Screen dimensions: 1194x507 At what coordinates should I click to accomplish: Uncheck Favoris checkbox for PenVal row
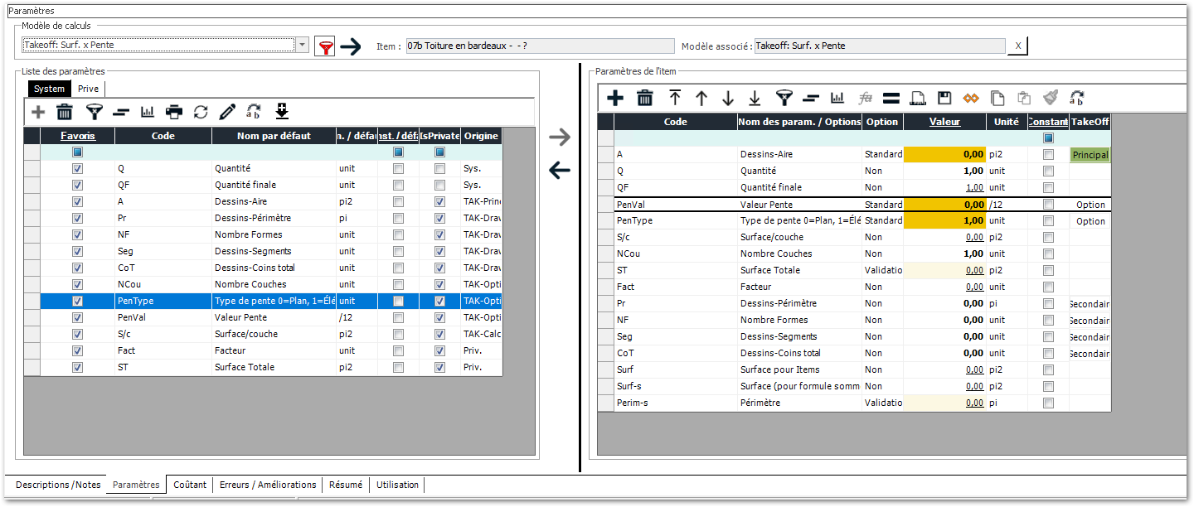[77, 317]
